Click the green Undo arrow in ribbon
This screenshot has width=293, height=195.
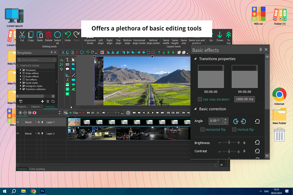68,35
